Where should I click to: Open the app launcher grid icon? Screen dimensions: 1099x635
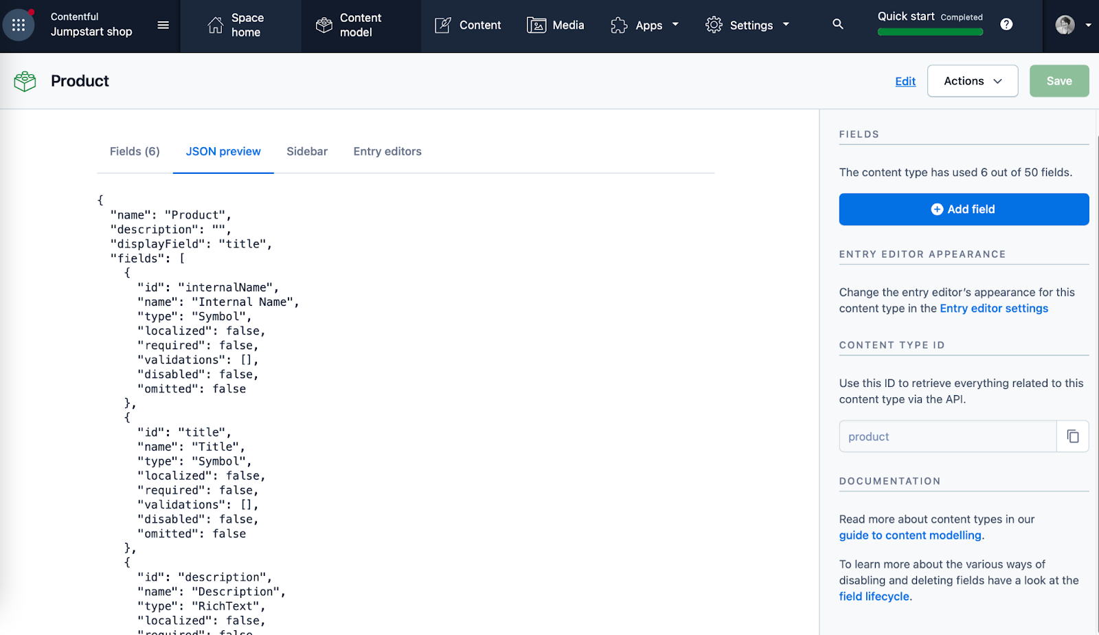tap(18, 25)
